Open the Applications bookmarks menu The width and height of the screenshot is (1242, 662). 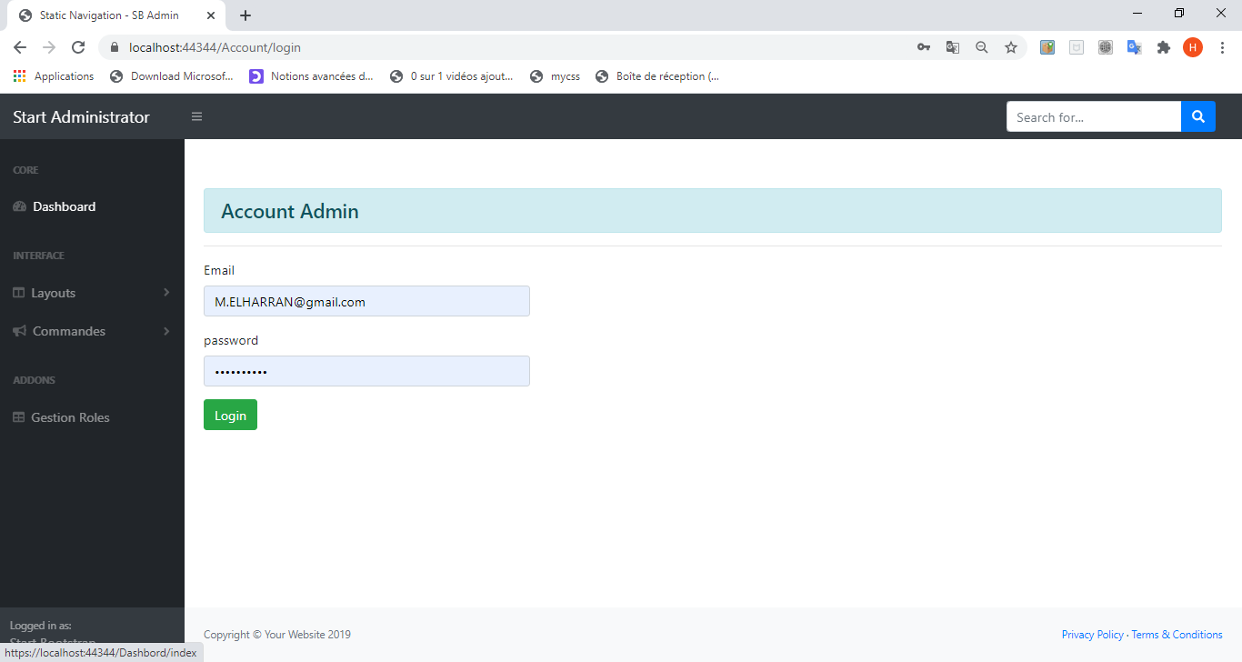coord(54,76)
